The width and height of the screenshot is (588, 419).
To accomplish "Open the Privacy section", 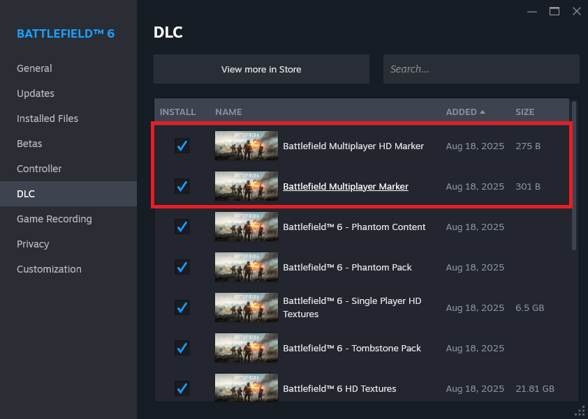I will tap(68, 244).
